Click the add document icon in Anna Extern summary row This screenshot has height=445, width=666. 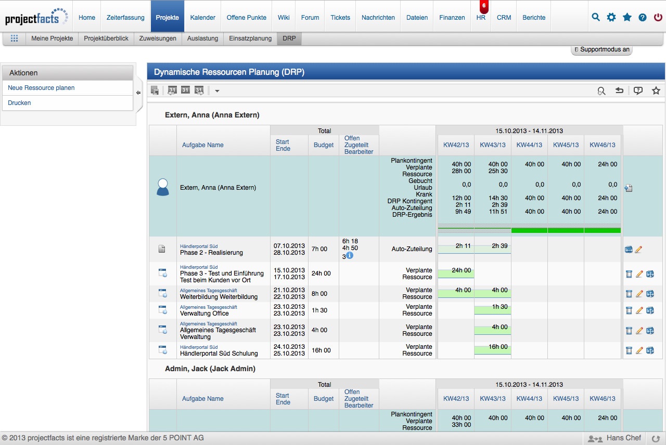(629, 188)
